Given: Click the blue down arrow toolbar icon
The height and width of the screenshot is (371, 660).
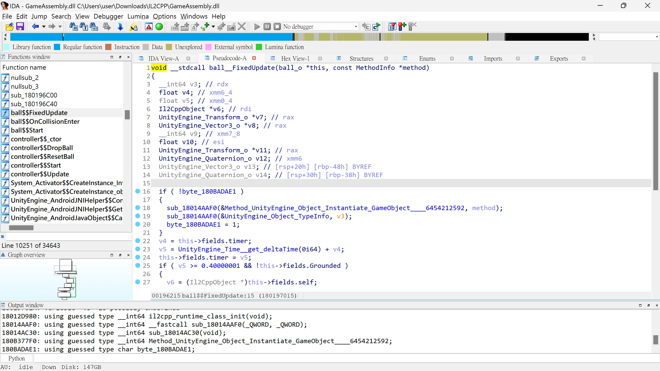Looking at the screenshot, I should (x=120, y=27).
